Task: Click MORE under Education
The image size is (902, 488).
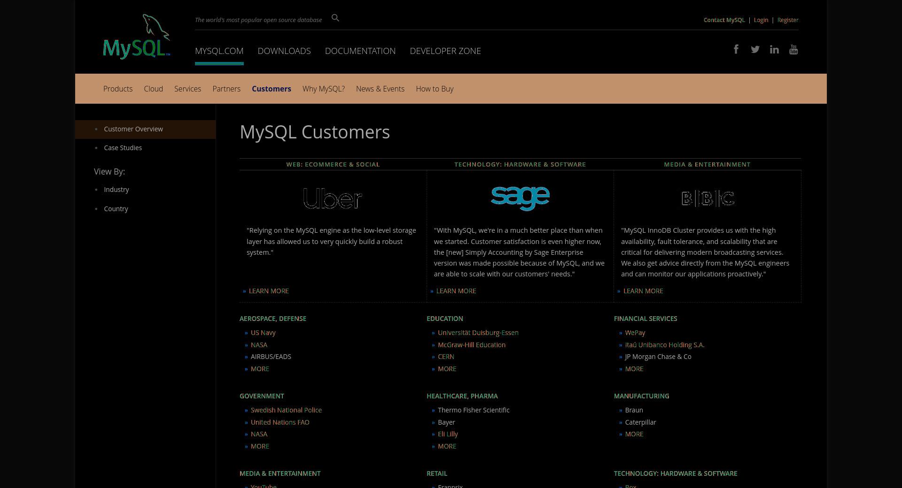Action: [x=447, y=369]
